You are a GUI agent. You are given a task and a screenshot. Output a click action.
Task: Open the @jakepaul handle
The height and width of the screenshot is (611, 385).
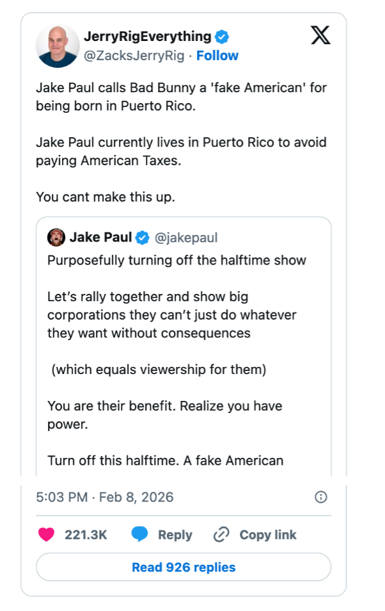186,238
